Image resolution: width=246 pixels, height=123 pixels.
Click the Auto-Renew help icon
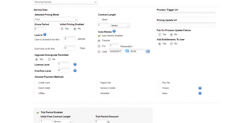pos(114,31)
